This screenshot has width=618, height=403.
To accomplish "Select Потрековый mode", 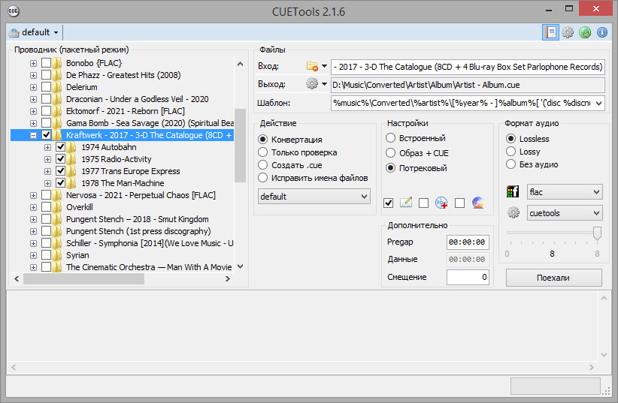I will tap(391, 168).
